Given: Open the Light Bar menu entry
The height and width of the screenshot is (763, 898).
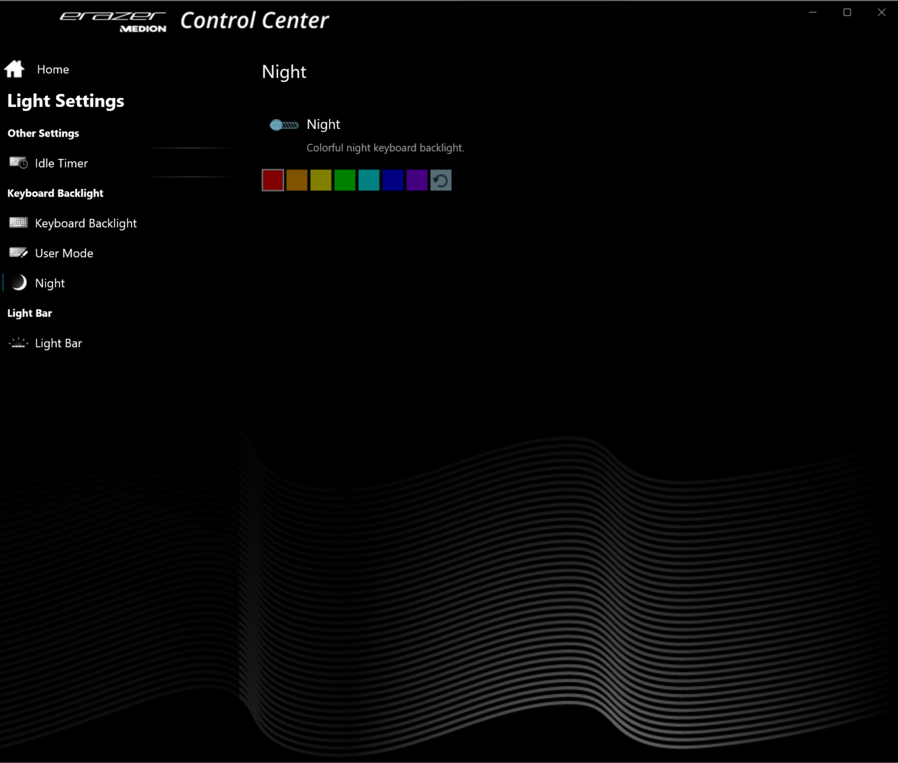Looking at the screenshot, I should [x=59, y=343].
